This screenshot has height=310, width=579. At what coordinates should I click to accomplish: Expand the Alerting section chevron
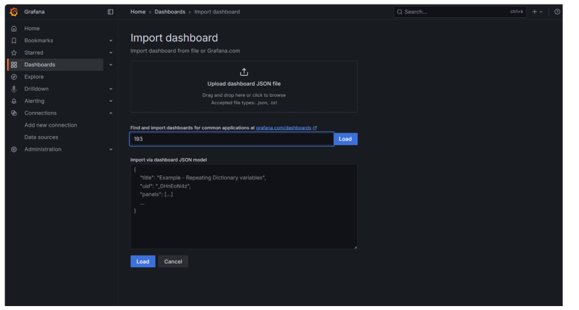pyautogui.click(x=111, y=101)
